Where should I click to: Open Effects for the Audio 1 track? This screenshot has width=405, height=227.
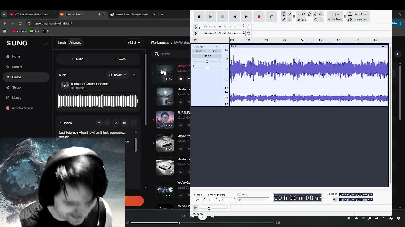tap(207, 56)
